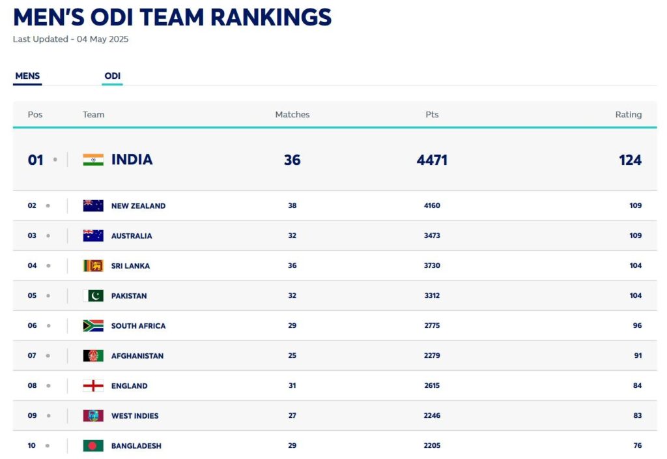Click India's movement indicator dot
This screenshot has height=459, width=667.
pyautogui.click(x=55, y=160)
